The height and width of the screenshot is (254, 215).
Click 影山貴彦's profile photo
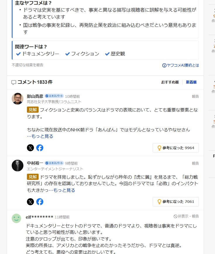[18, 98]
